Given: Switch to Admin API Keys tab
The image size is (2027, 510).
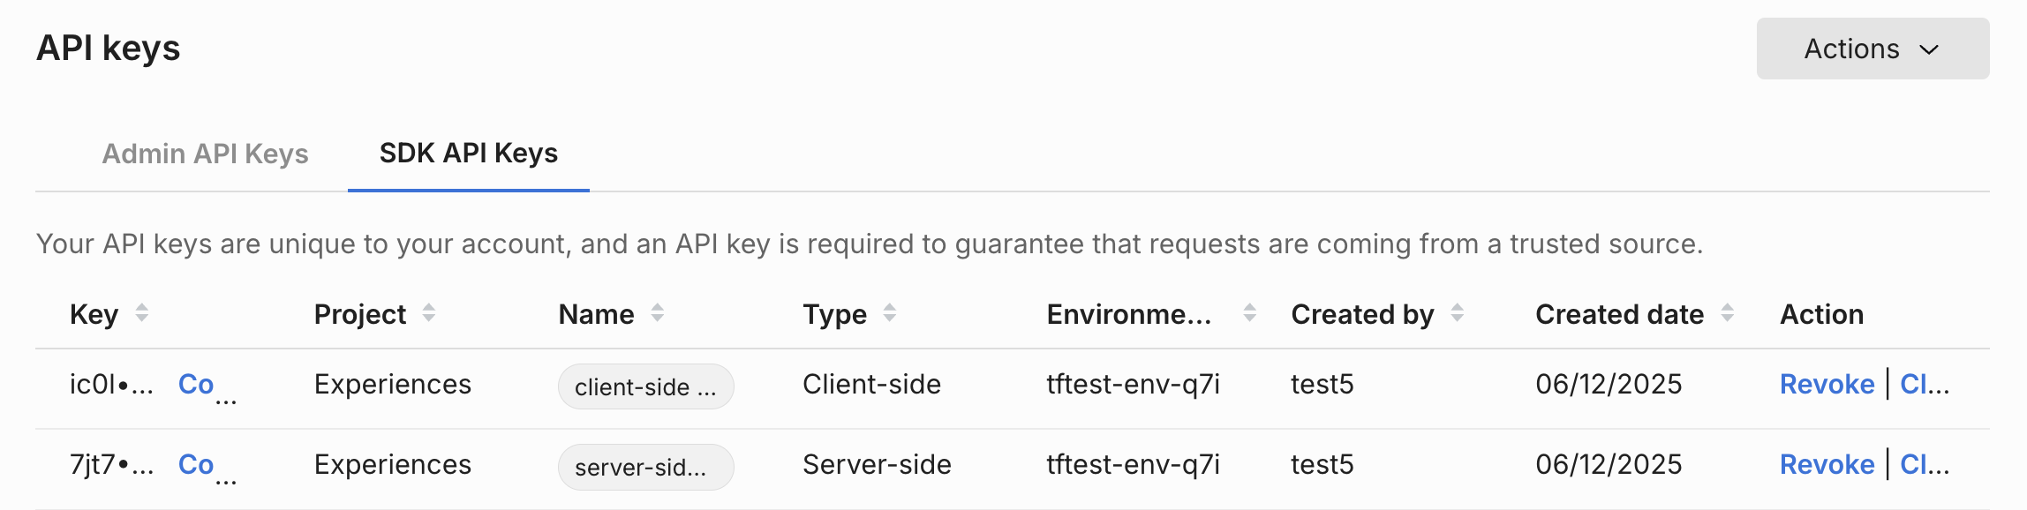Looking at the screenshot, I should pyautogui.click(x=205, y=154).
